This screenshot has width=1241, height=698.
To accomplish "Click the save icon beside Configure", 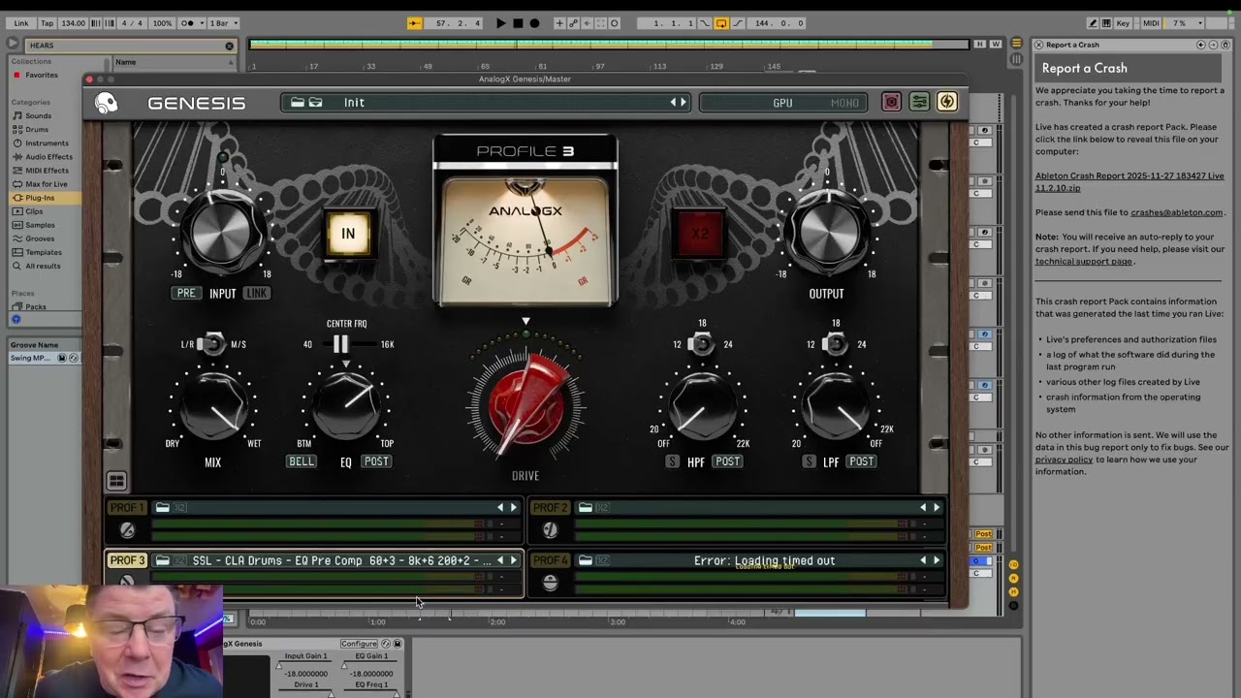I will [397, 644].
